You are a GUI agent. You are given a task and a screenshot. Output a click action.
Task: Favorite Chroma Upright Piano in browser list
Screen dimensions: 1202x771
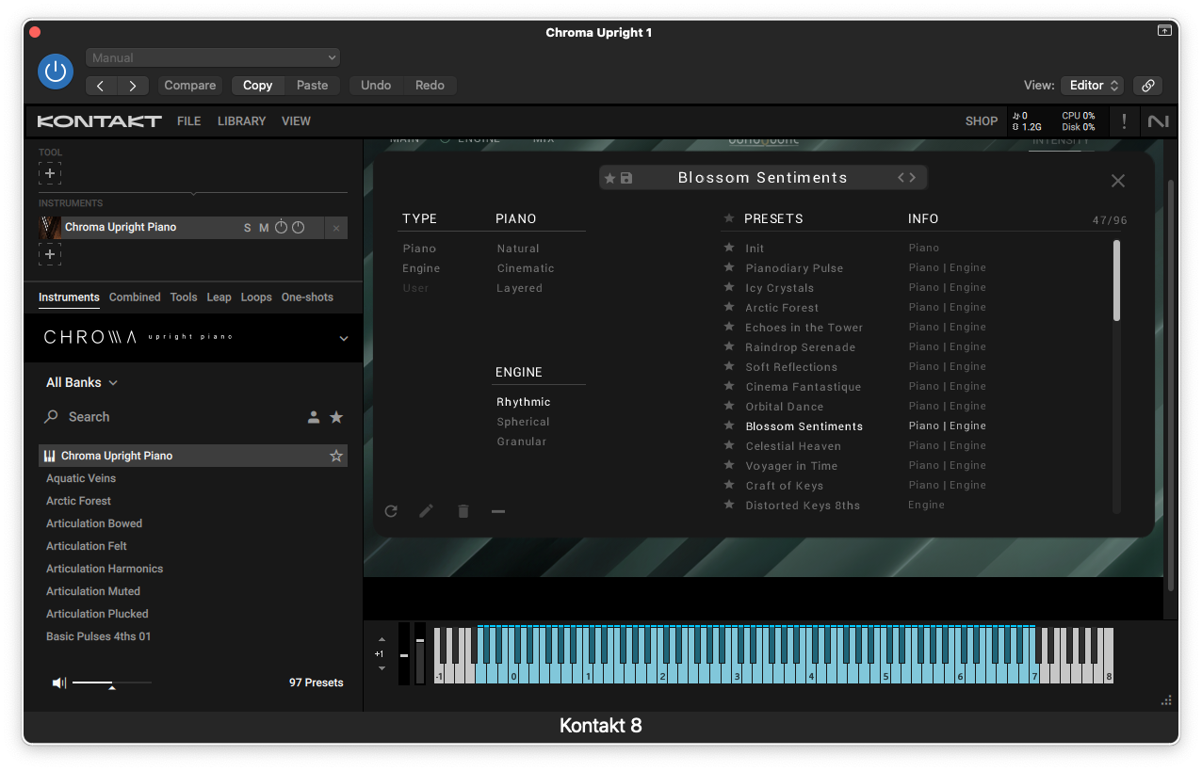[335, 456]
